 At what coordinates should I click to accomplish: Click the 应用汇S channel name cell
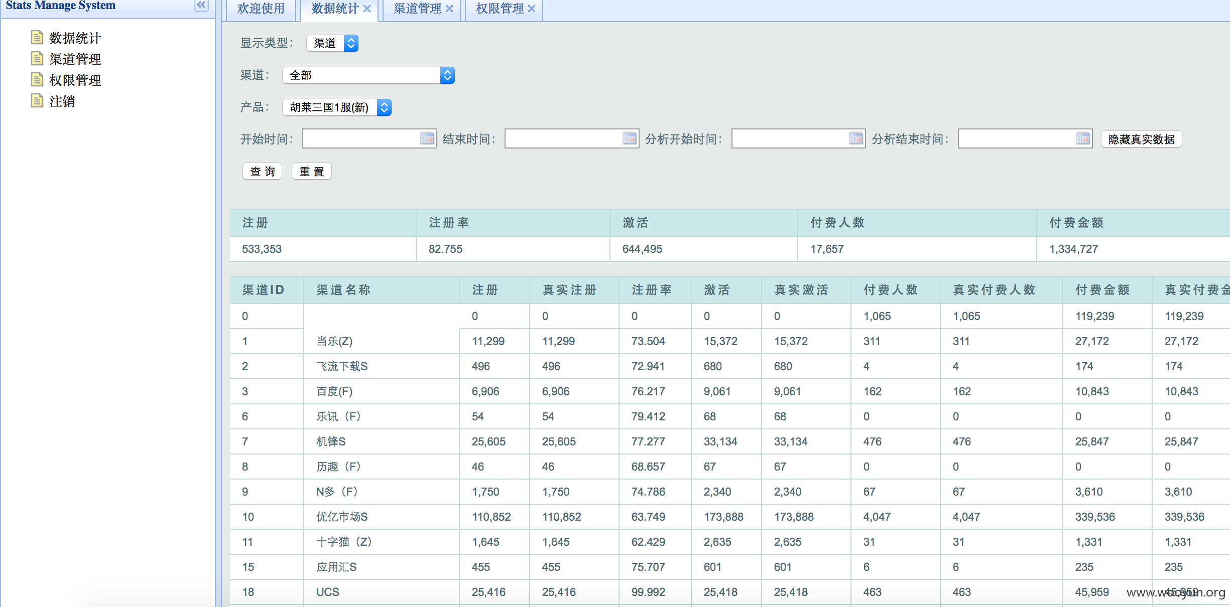(382, 567)
